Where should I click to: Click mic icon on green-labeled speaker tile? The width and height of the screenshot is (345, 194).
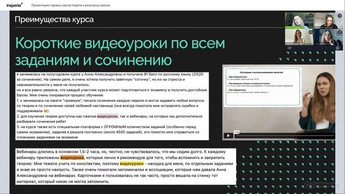pos(310,16)
